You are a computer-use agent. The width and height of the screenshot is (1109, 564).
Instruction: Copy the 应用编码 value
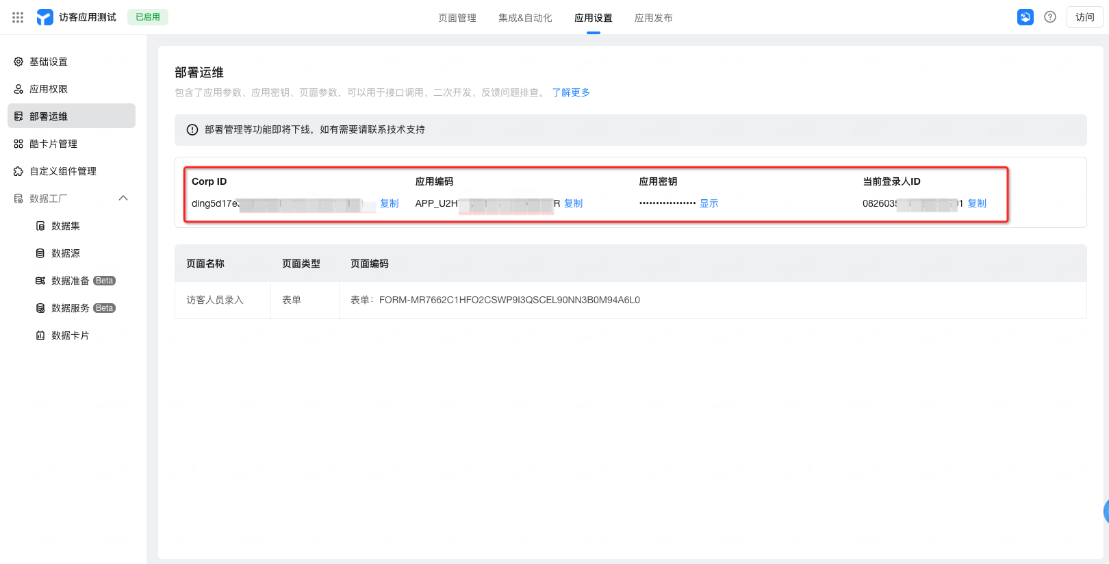[x=574, y=203]
